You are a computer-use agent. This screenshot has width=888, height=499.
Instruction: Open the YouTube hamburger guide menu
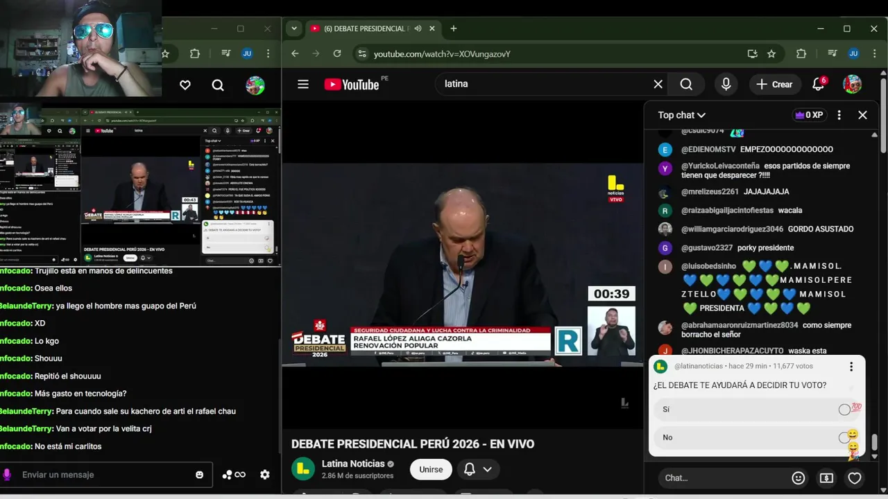click(303, 85)
